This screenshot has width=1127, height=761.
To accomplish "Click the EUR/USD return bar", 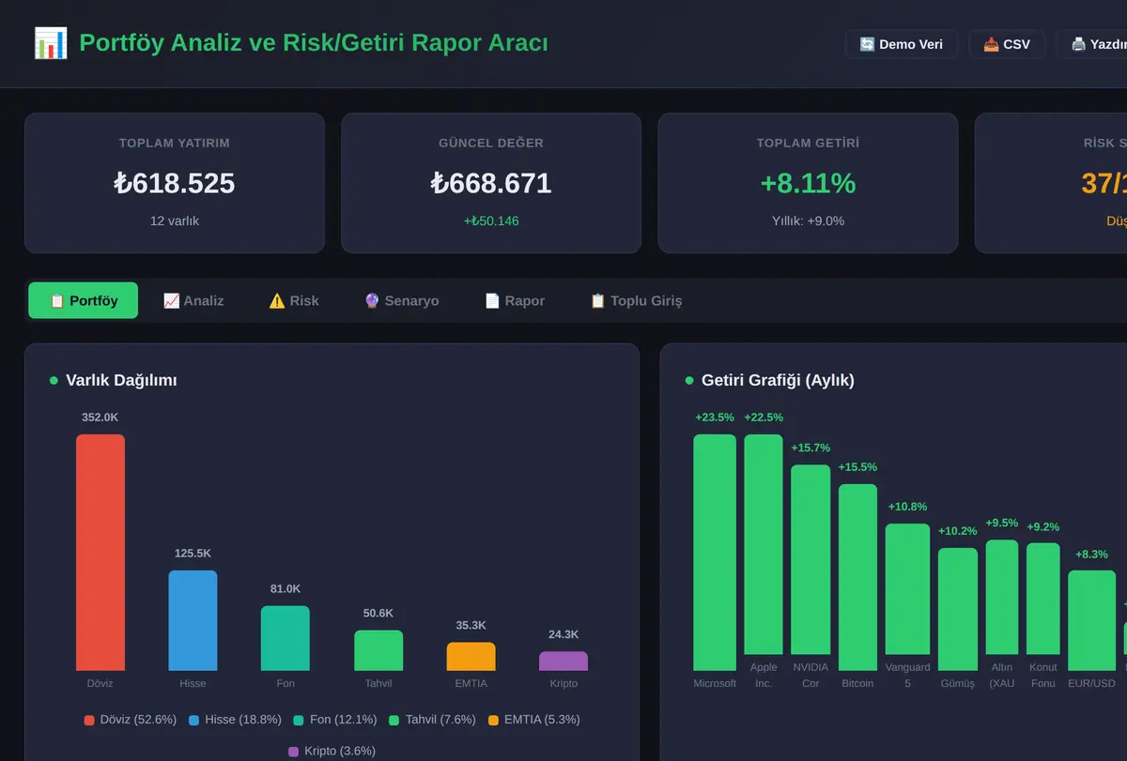I will pos(1092,621).
